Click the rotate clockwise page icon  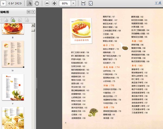[x=27, y=20]
